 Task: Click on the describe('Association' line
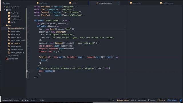(x=52, y=21)
